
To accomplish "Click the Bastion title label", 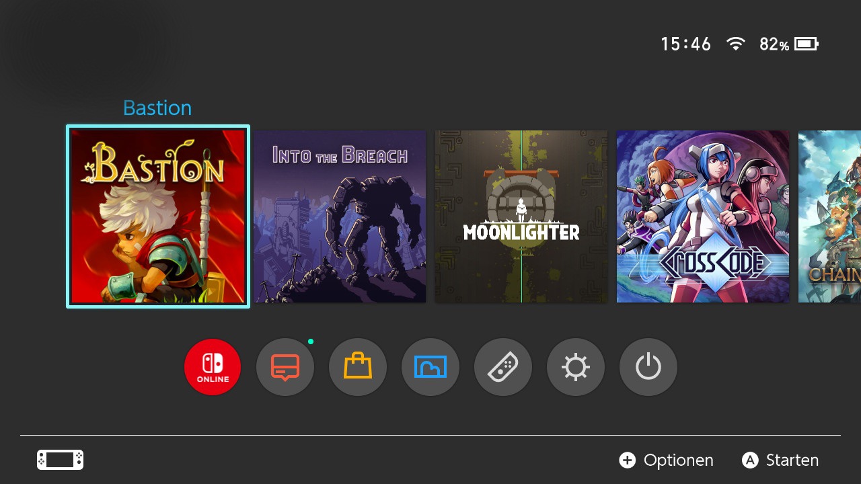I will 157,108.
